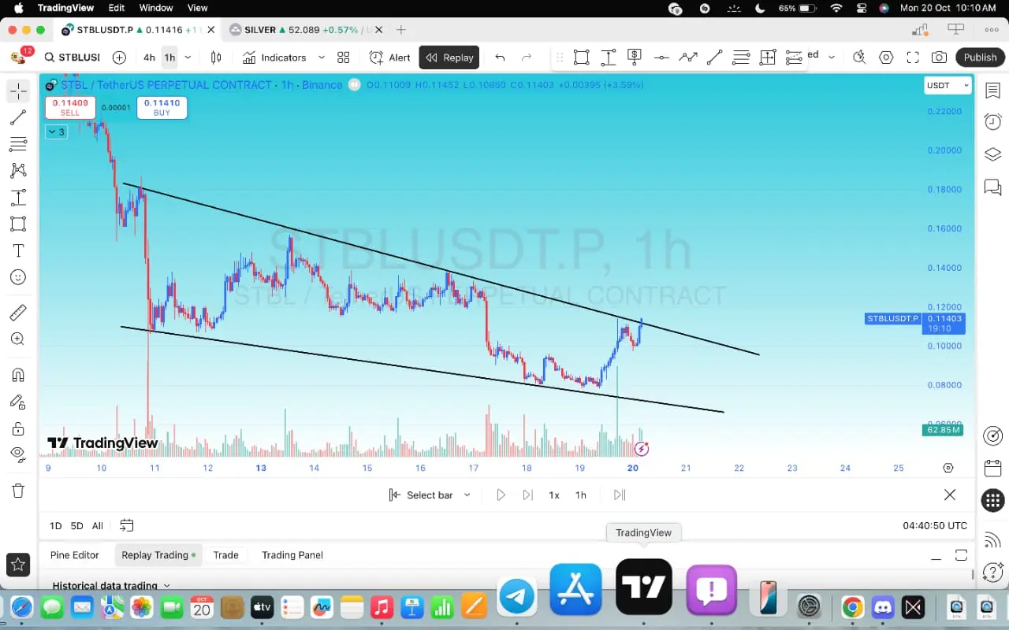
Task: Open the Trading Panel tab
Action: (292, 555)
